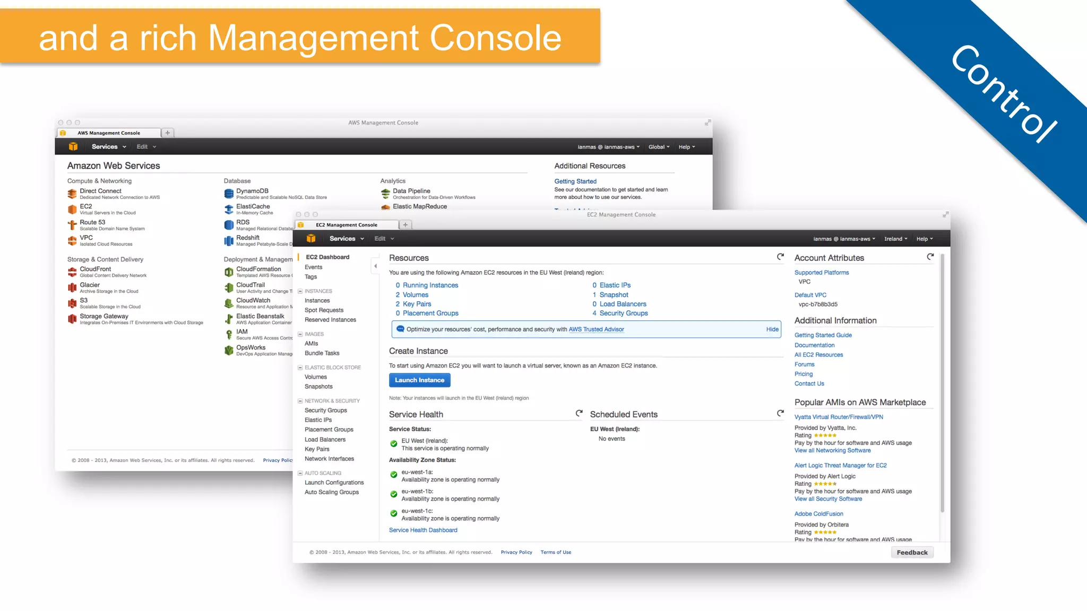The height and width of the screenshot is (611, 1087).
Task: Open Events in EC2 sidebar
Action: pyautogui.click(x=313, y=267)
